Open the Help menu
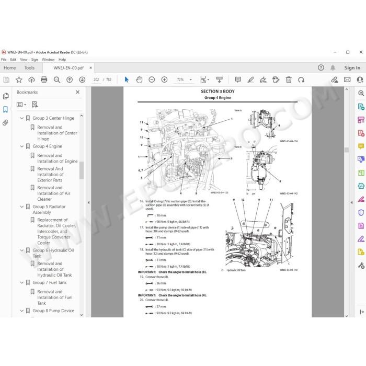The height and width of the screenshot is (366, 366). 62,60
